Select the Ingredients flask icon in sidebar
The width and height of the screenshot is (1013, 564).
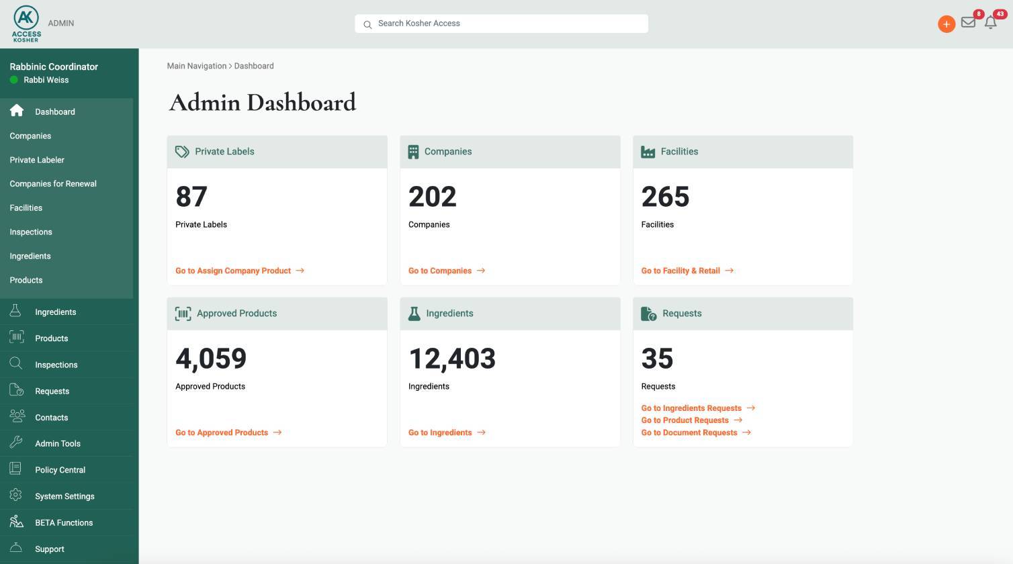15,310
